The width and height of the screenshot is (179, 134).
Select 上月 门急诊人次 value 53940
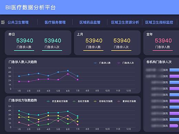click(122, 41)
